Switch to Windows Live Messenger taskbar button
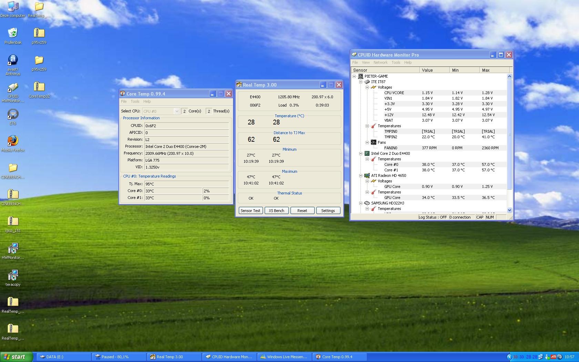The height and width of the screenshot is (362, 579). point(284,357)
